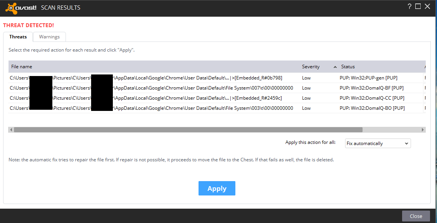The width and height of the screenshot is (437, 223).
Task: Click Low severity of PUP-gen row
Action: point(306,78)
